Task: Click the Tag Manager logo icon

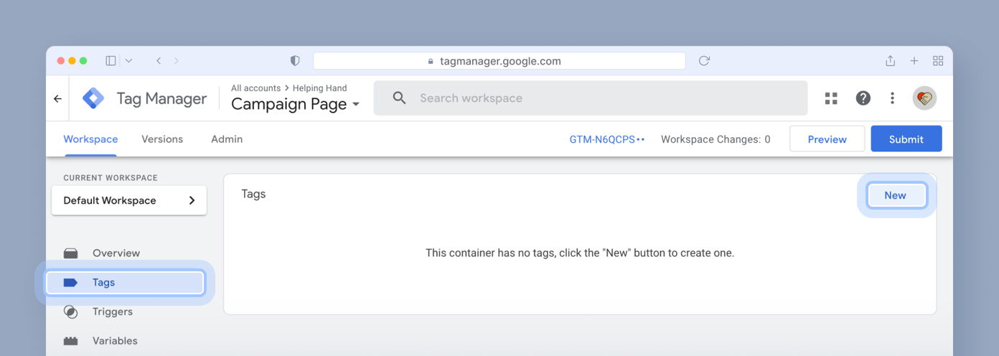Action: coord(93,98)
